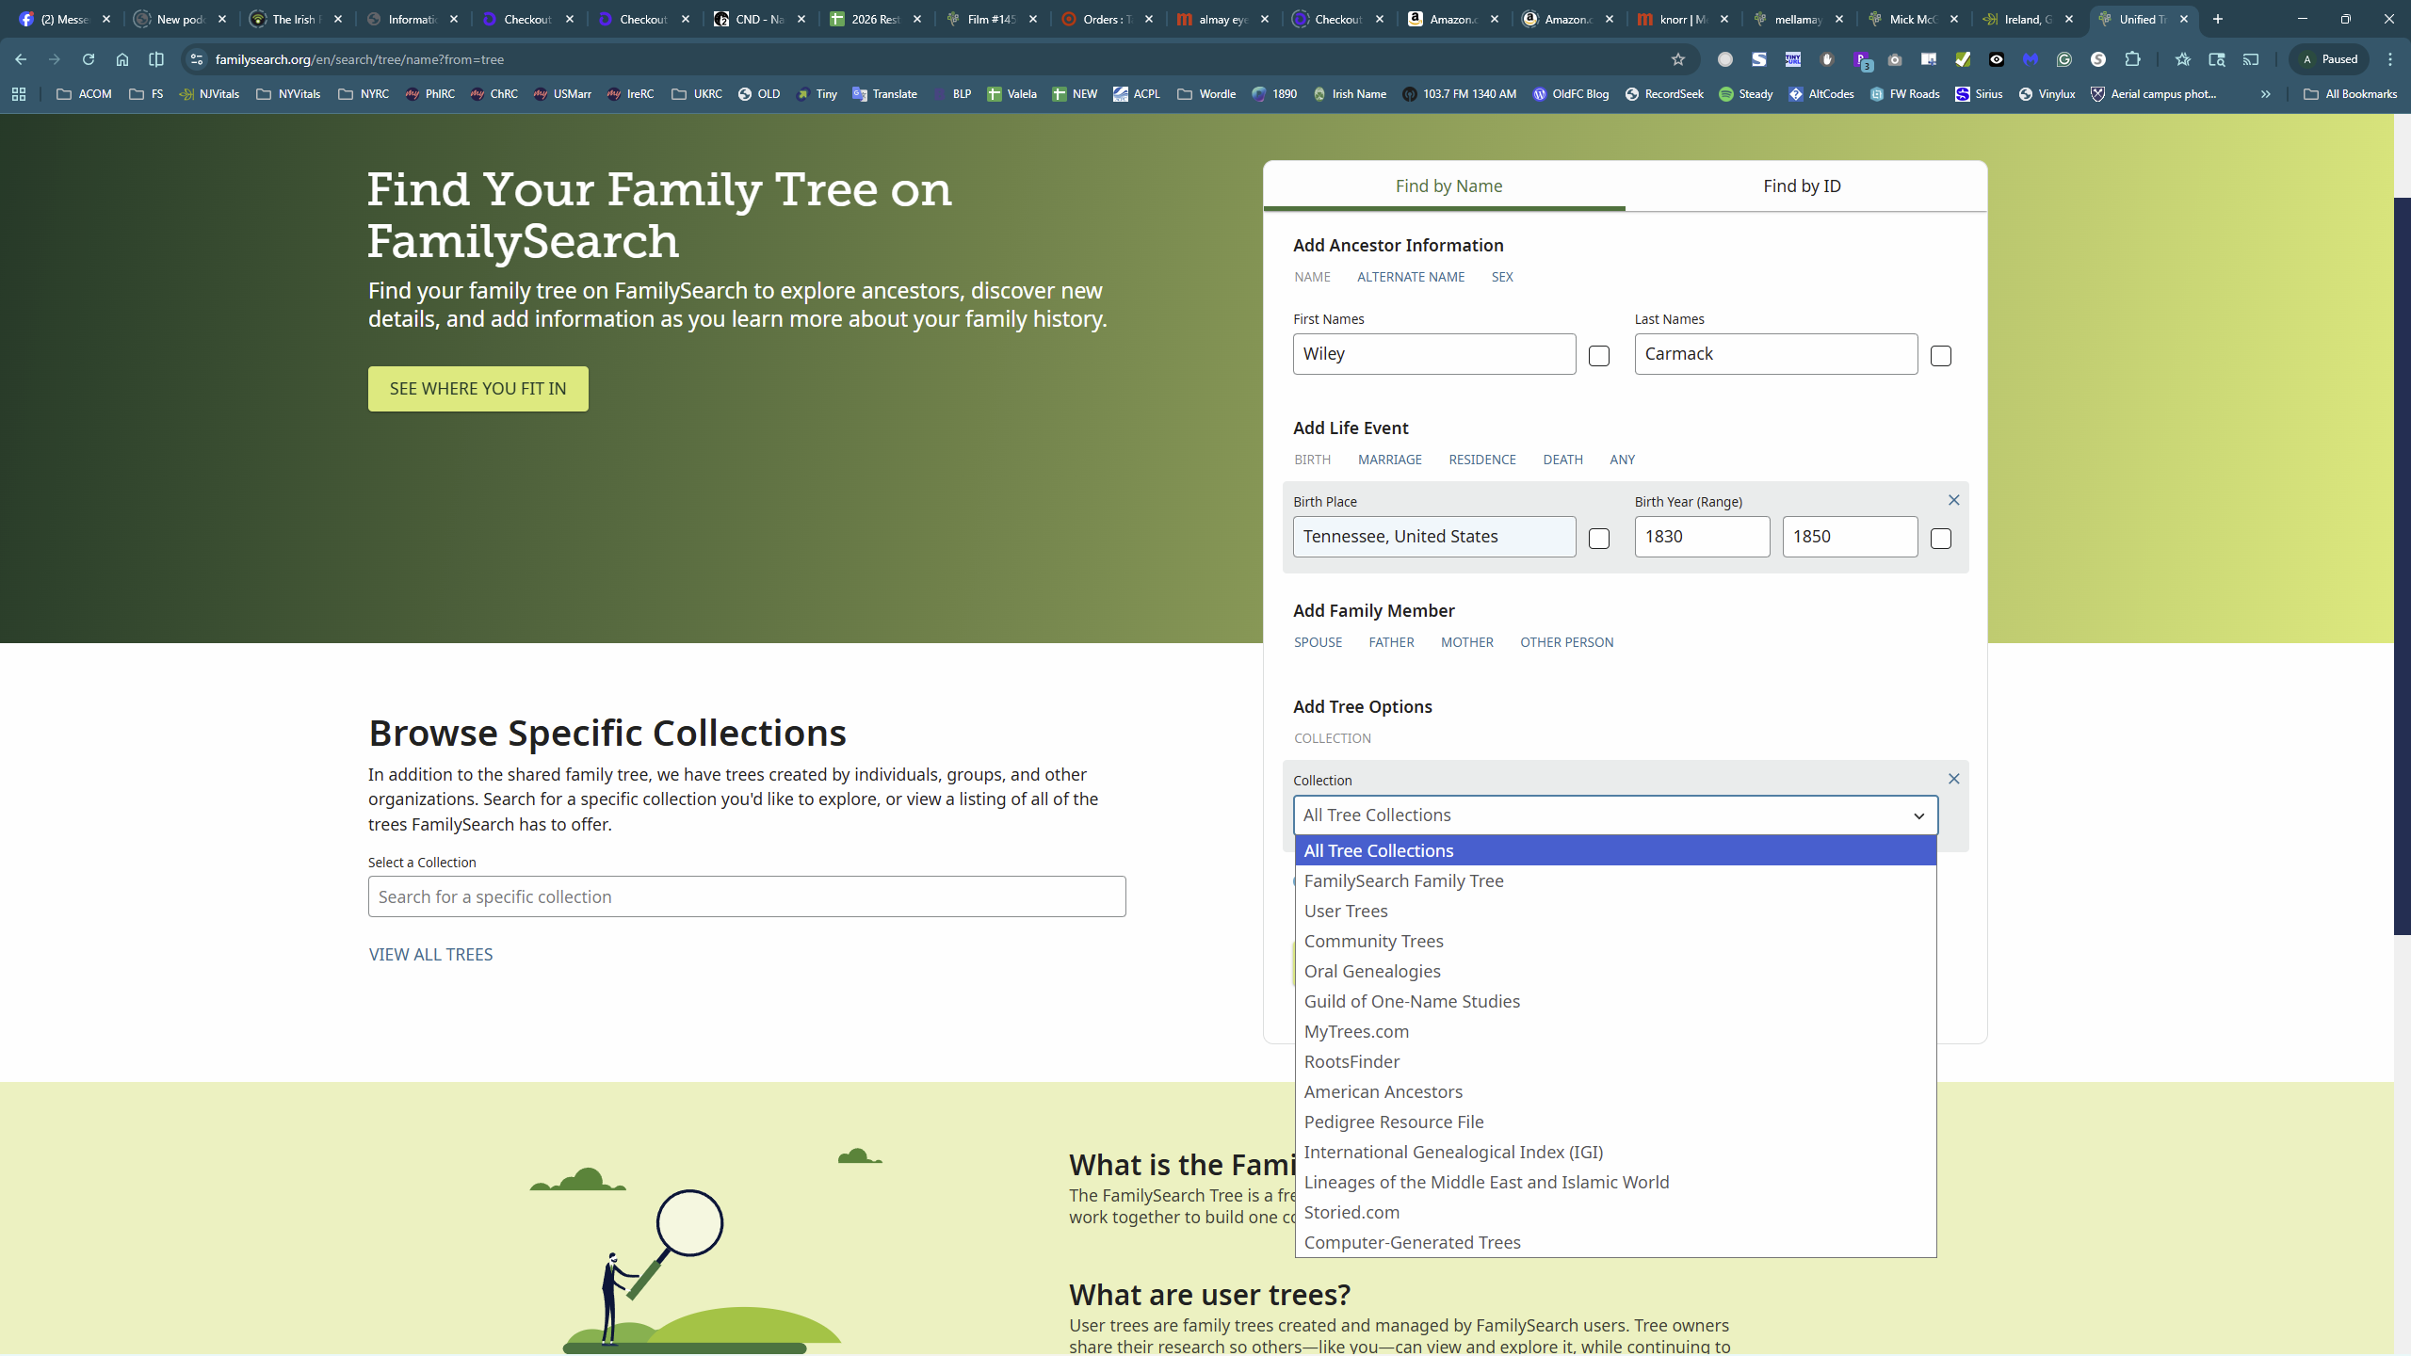Click the Search for a specific collection box
Viewport: 2411px width, 1356px height.
[x=747, y=896]
